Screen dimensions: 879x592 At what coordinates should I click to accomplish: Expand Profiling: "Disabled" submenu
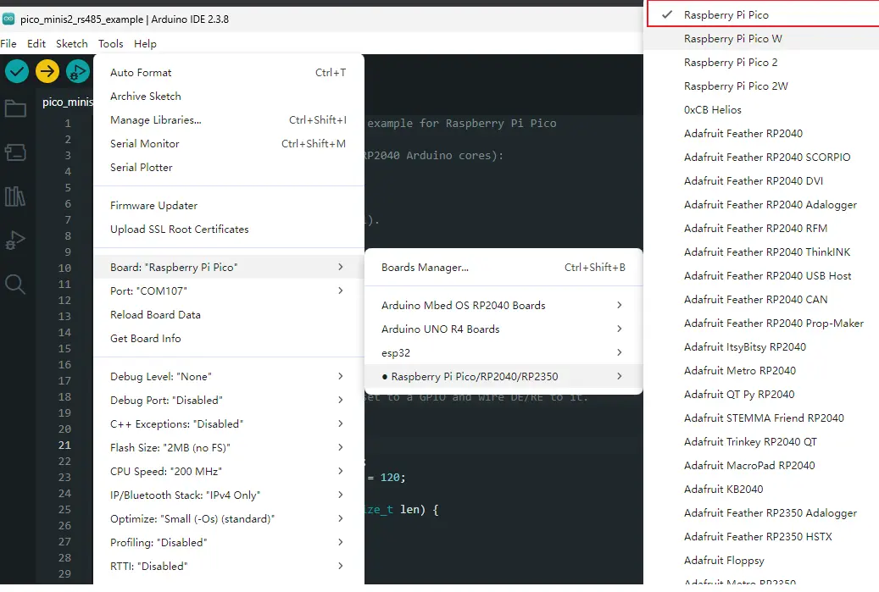(x=229, y=542)
